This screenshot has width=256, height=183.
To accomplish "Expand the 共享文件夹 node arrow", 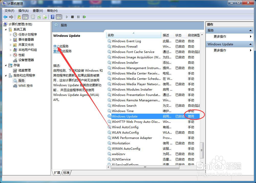I will pyautogui.click(x=10, y=45).
